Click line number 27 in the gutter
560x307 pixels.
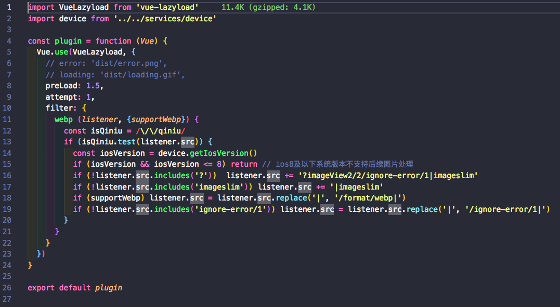(7, 299)
